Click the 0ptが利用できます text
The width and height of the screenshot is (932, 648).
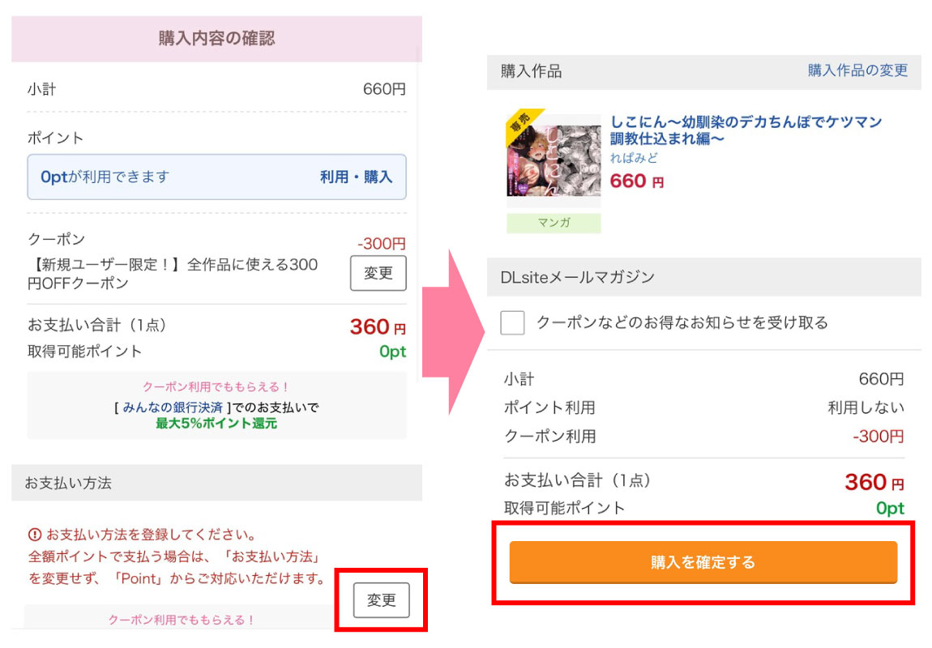(105, 177)
